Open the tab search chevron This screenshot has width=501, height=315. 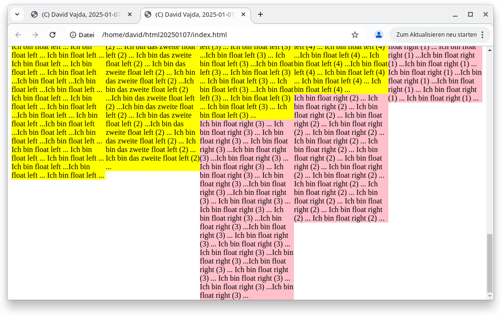[x=17, y=14]
